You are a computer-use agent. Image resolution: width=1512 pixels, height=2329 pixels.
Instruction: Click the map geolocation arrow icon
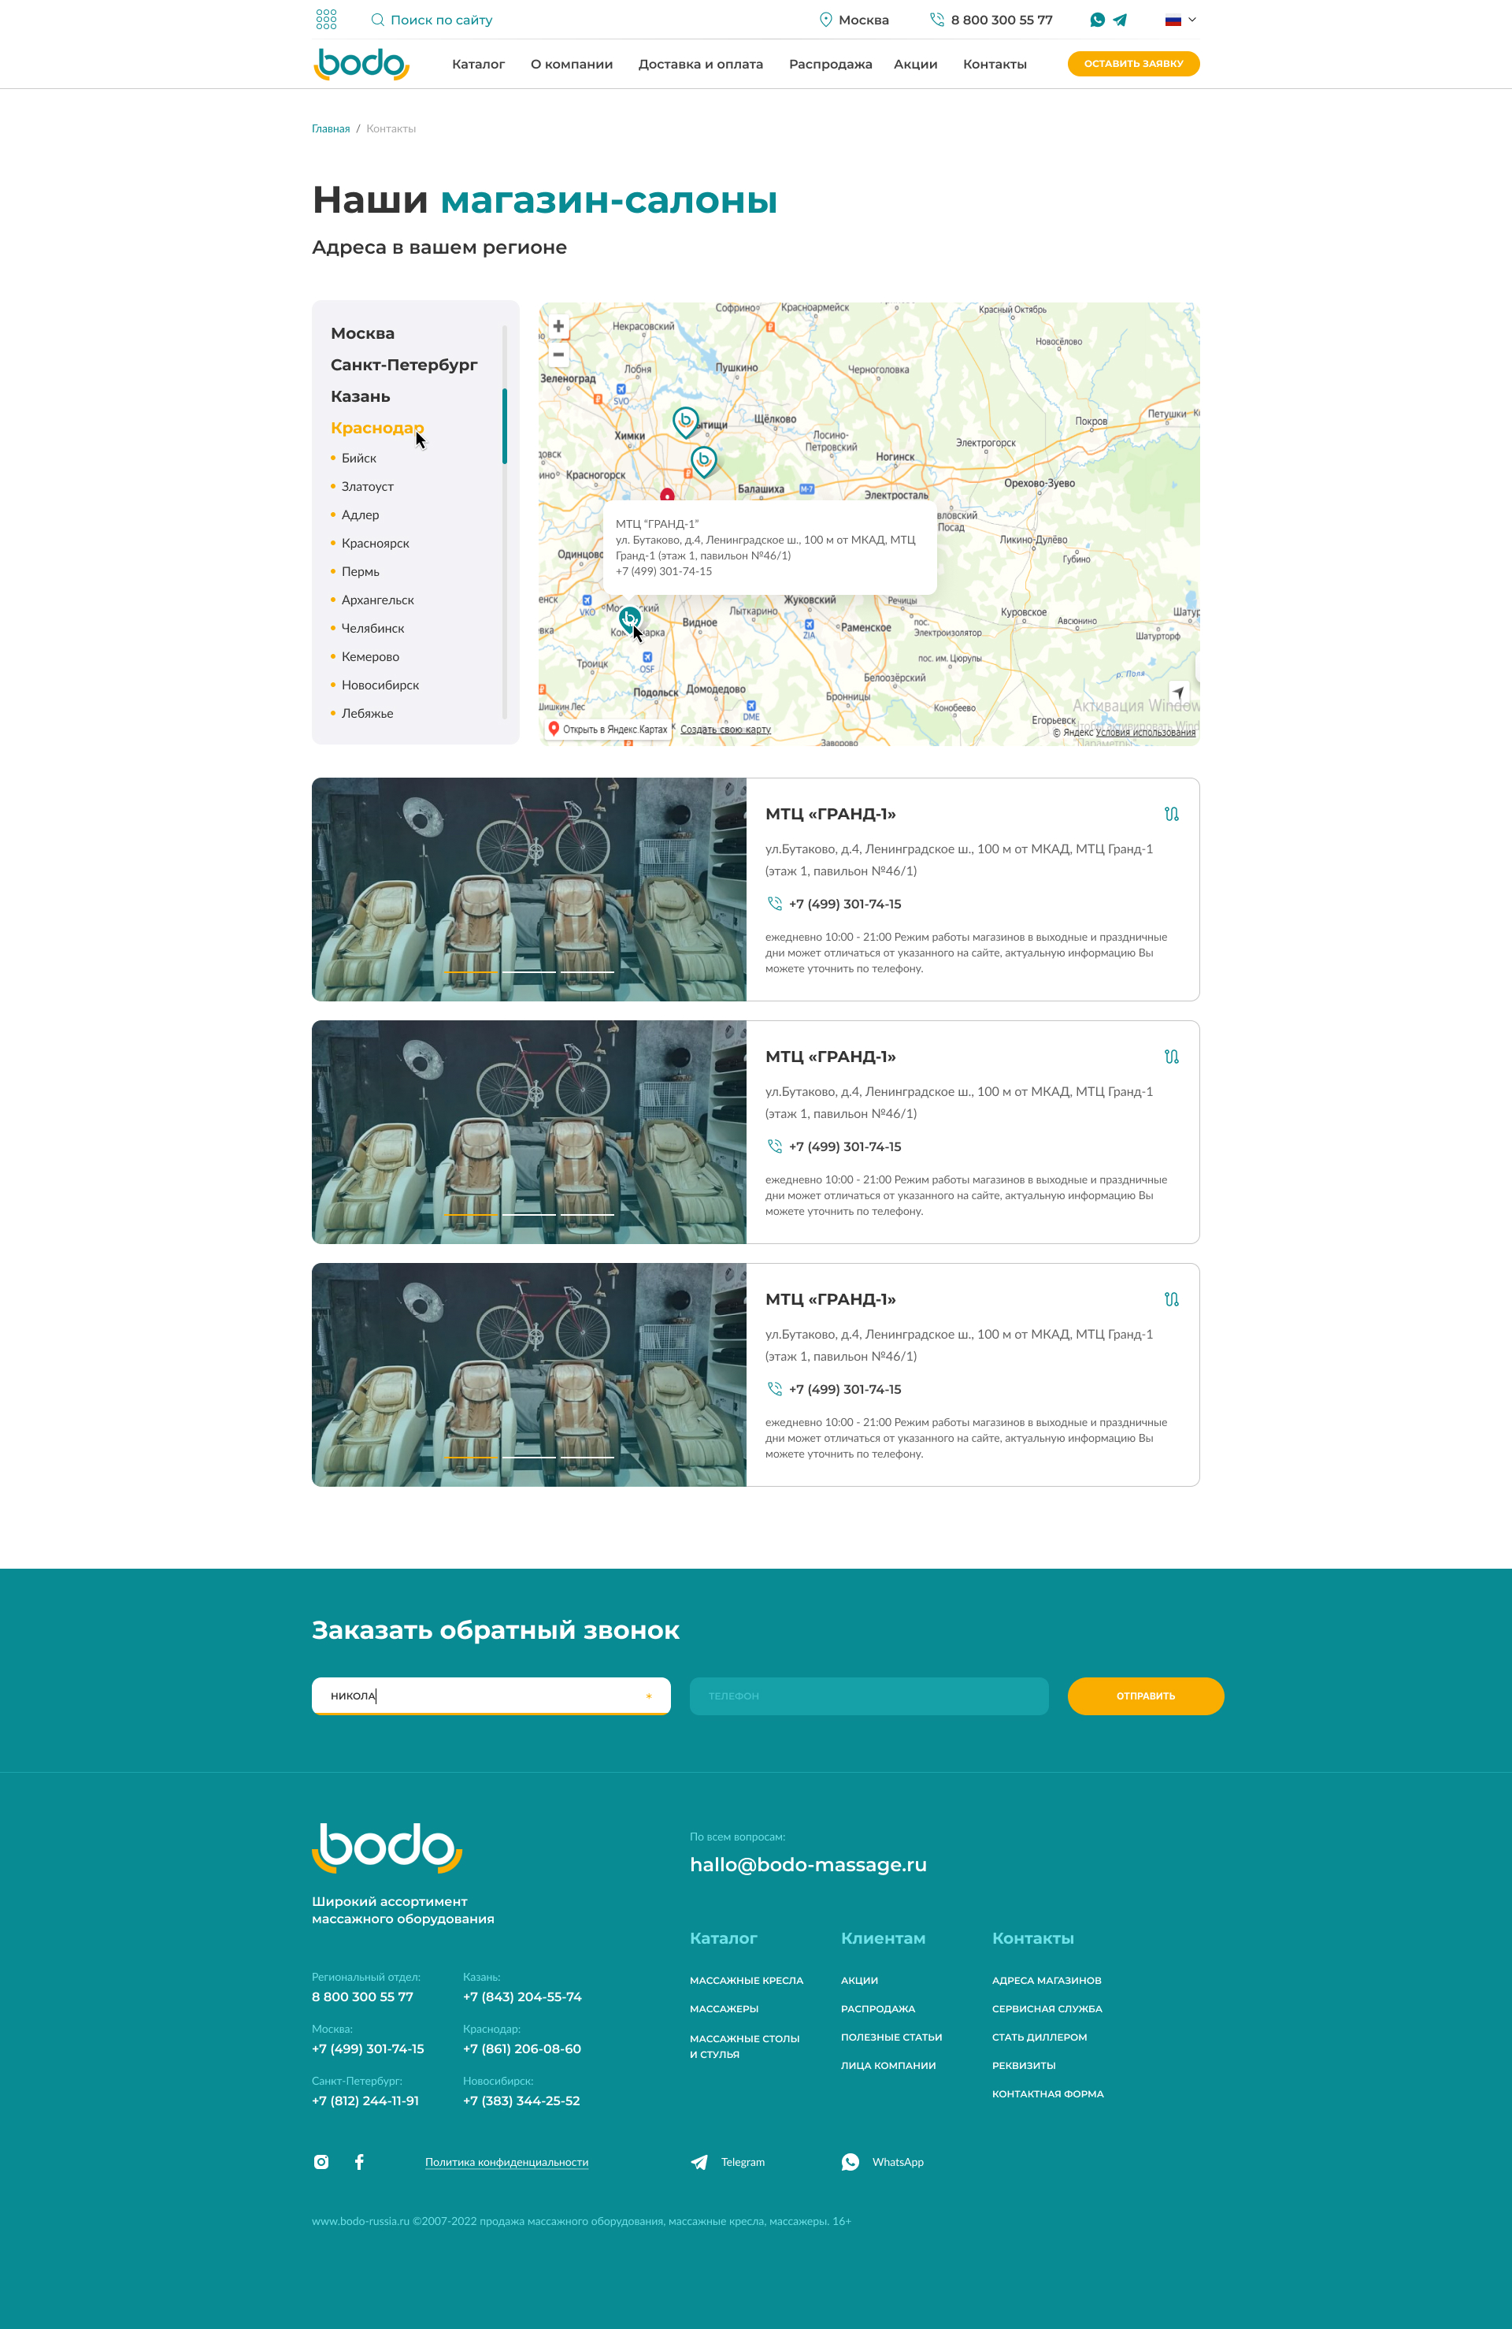click(1179, 692)
